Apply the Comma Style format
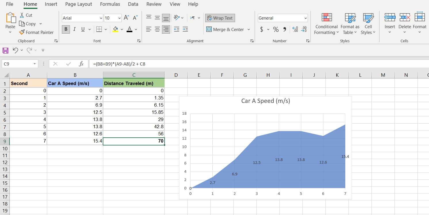 tap(284, 29)
